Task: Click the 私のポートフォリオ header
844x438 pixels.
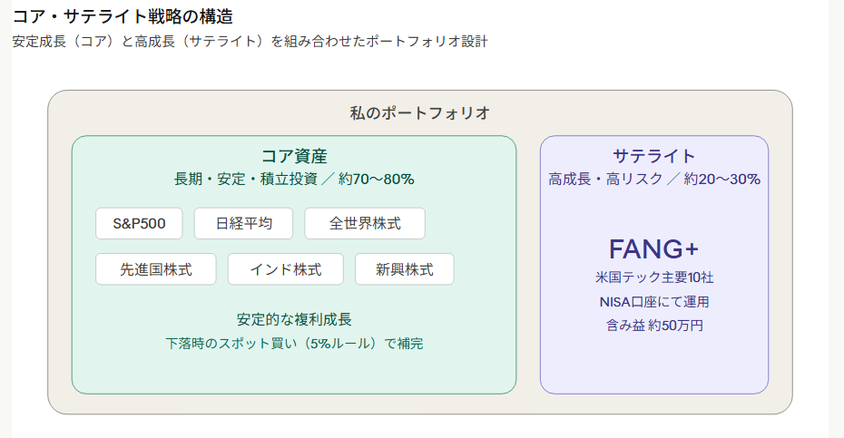Action: (x=420, y=113)
